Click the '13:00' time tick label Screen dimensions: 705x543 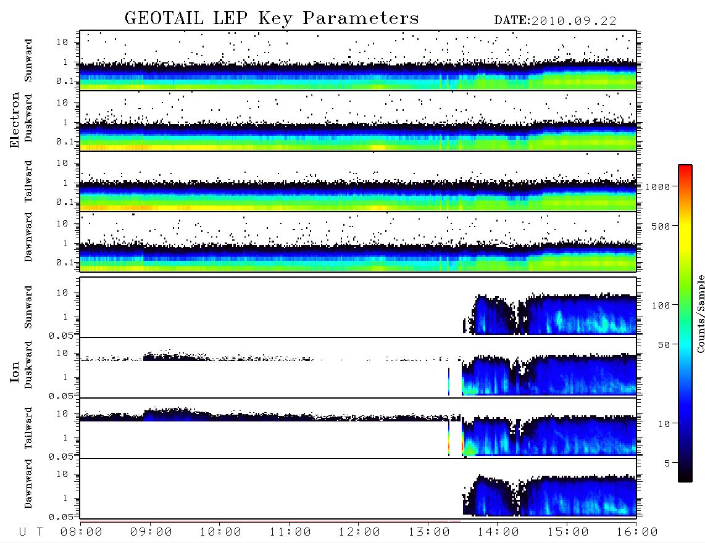coord(429,533)
